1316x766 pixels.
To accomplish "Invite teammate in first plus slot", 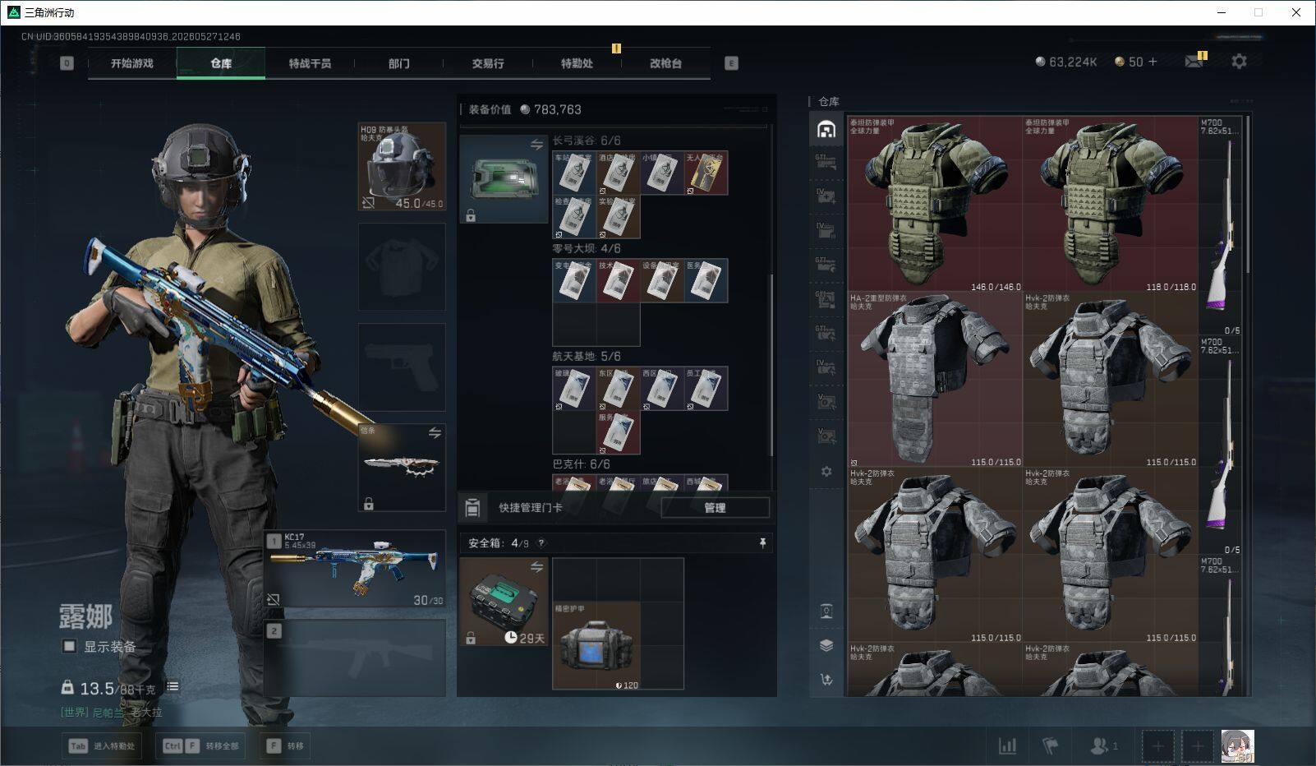I will (1157, 746).
